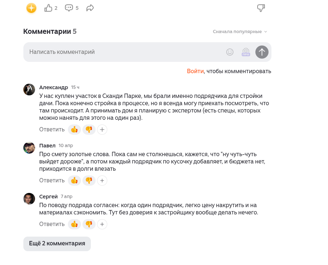Open Сергей's profile avatar

point(29,199)
